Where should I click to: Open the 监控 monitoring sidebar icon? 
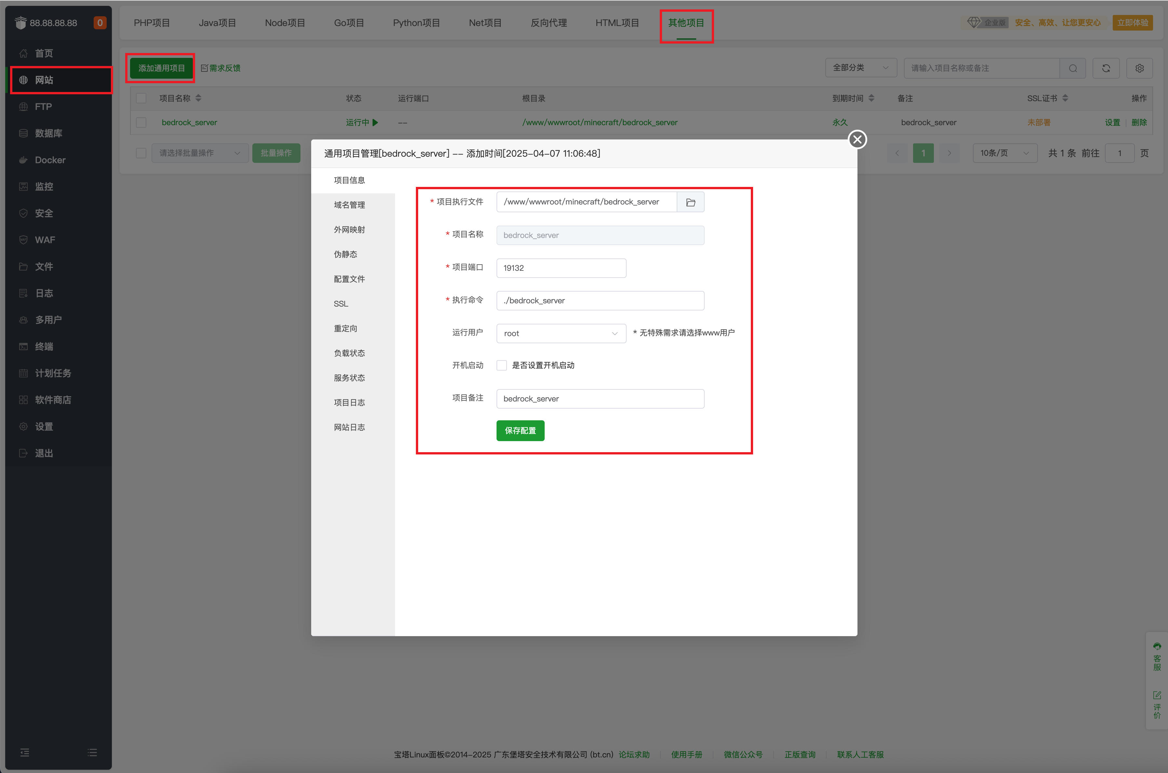pyautogui.click(x=23, y=186)
